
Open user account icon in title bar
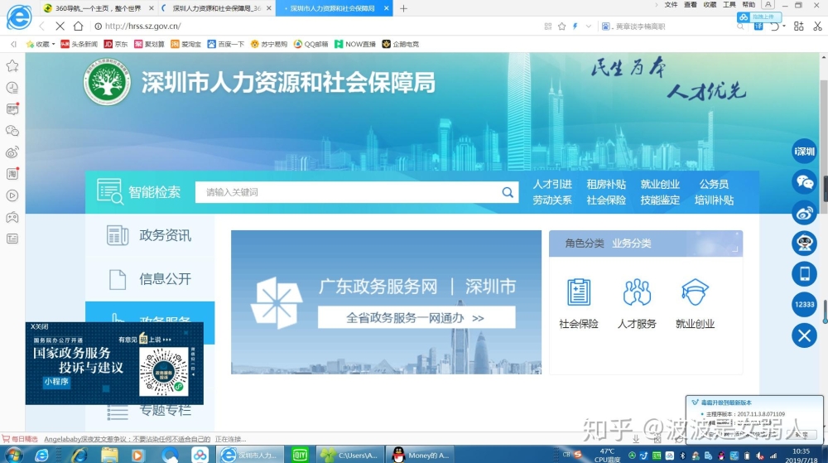tap(768, 5)
